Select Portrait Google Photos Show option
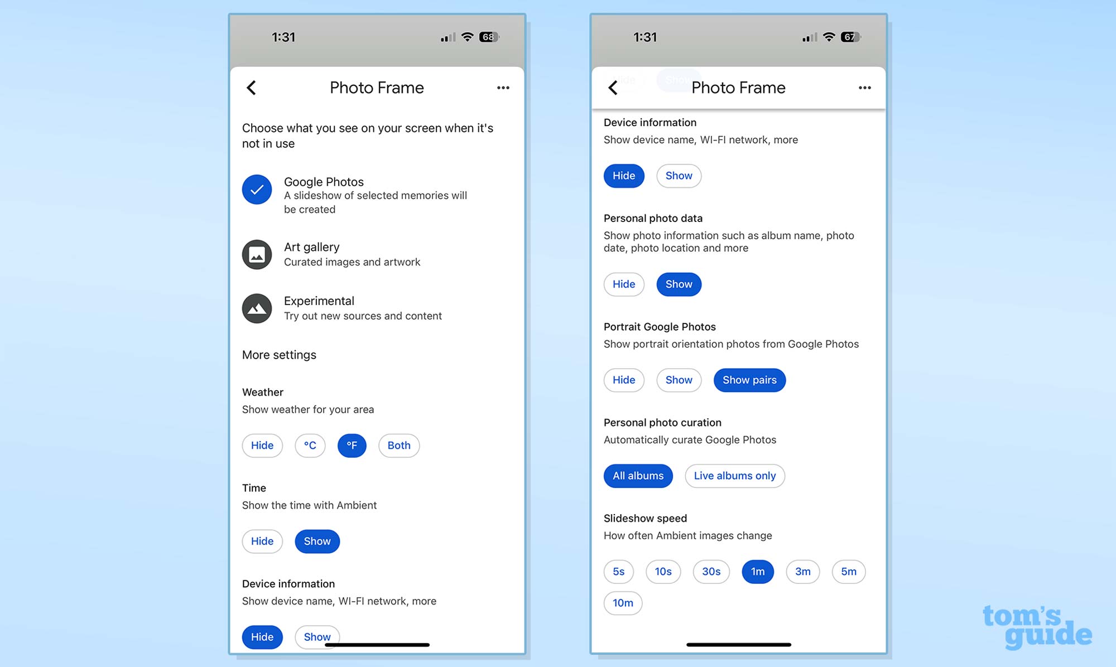The width and height of the screenshot is (1116, 667). (679, 380)
